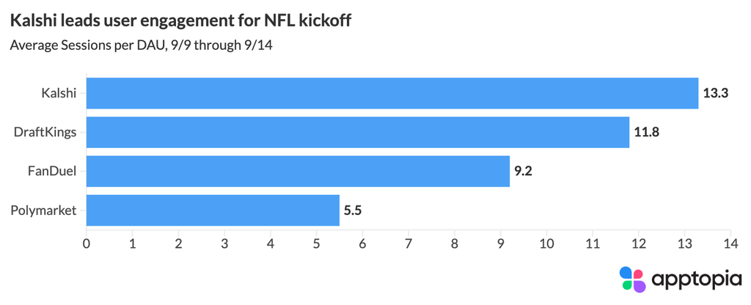This screenshot has height=305, width=751.
Task: Click the 11.8 value label
Action: (647, 132)
